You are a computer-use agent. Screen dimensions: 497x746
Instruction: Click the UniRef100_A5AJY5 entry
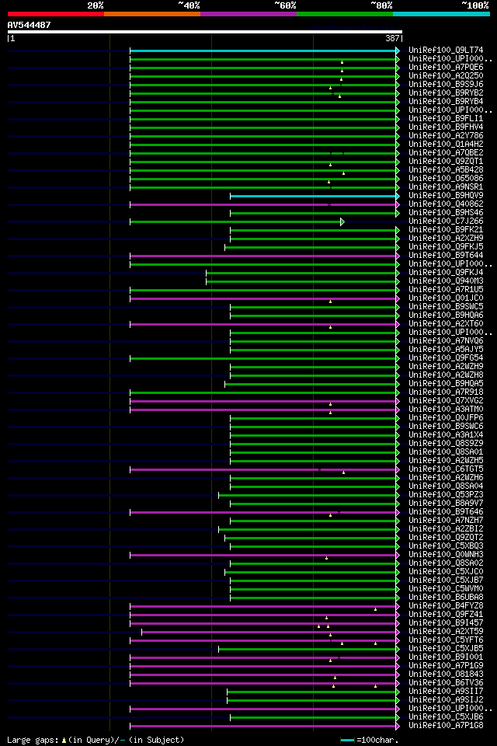[446, 350]
